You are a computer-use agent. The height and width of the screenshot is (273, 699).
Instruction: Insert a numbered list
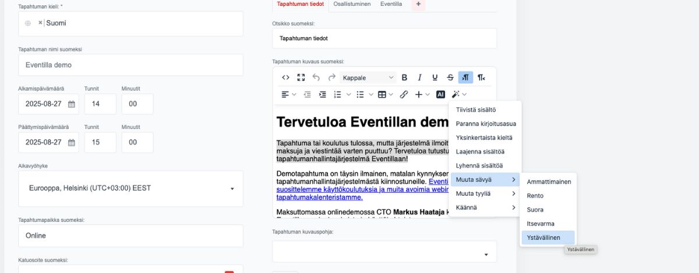coord(337,94)
